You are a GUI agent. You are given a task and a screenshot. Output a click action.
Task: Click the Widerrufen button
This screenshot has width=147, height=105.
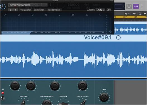tap(39, 10)
